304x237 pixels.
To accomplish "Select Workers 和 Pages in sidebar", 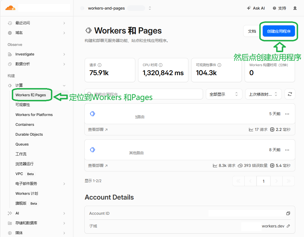I will (x=31, y=95).
